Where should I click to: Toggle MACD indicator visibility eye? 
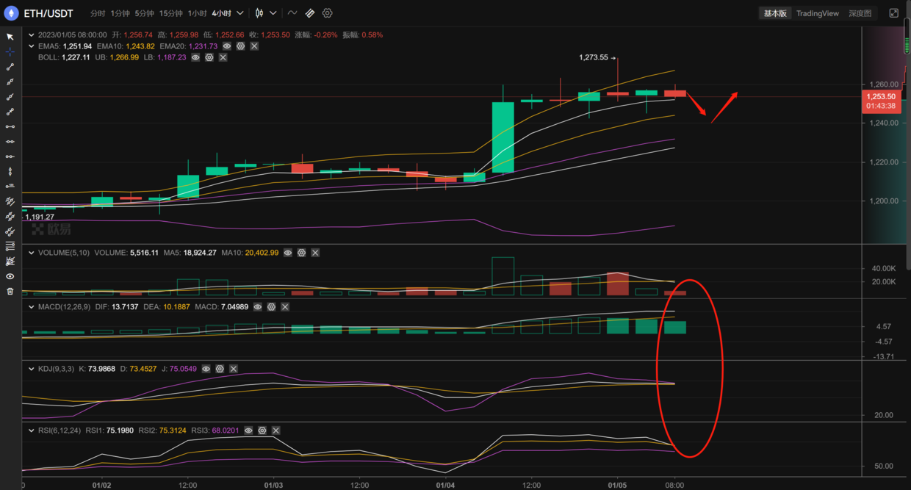point(258,307)
